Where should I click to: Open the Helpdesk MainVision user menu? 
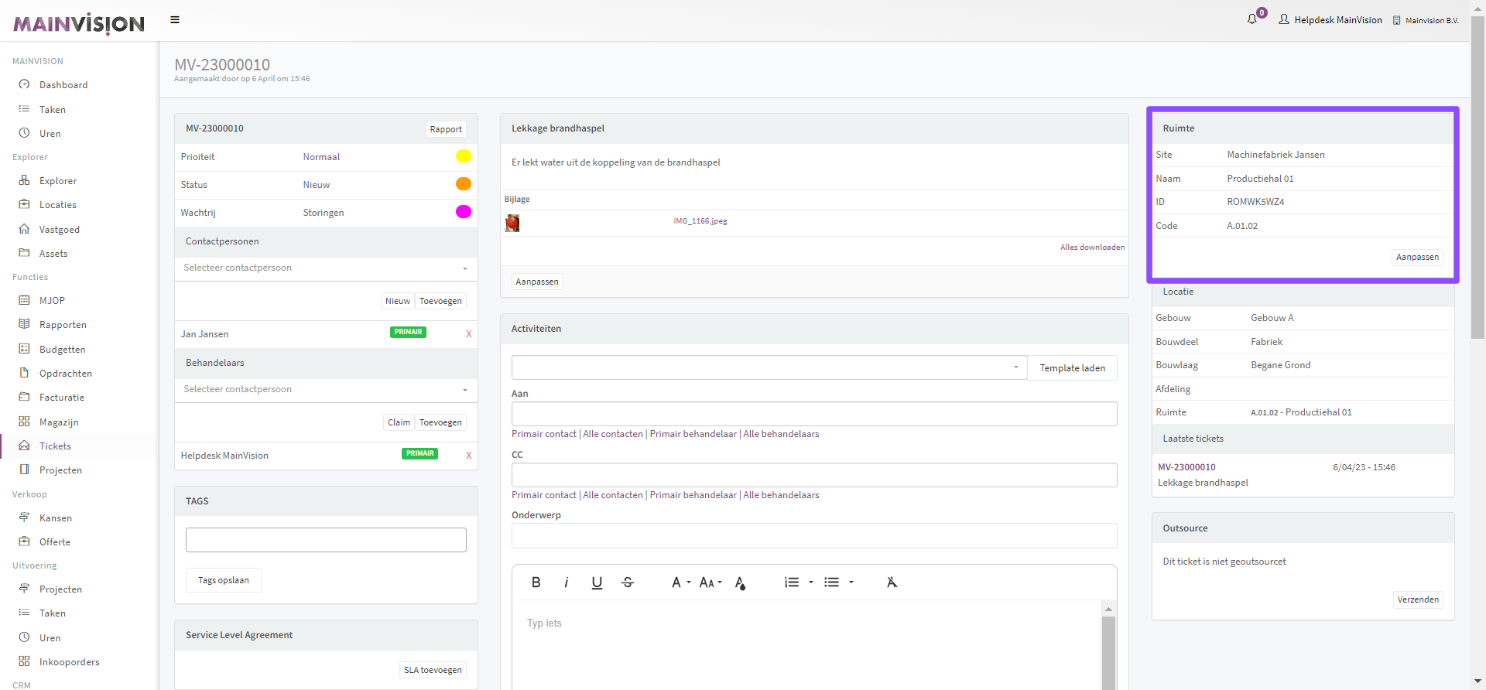tap(1330, 20)
